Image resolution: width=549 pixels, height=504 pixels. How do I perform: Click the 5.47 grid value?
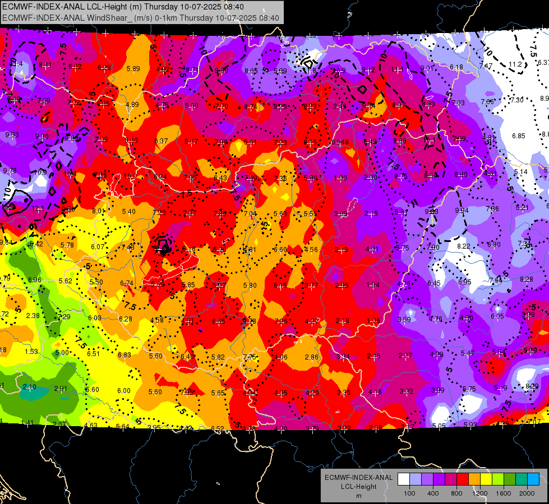pos(468,353)
